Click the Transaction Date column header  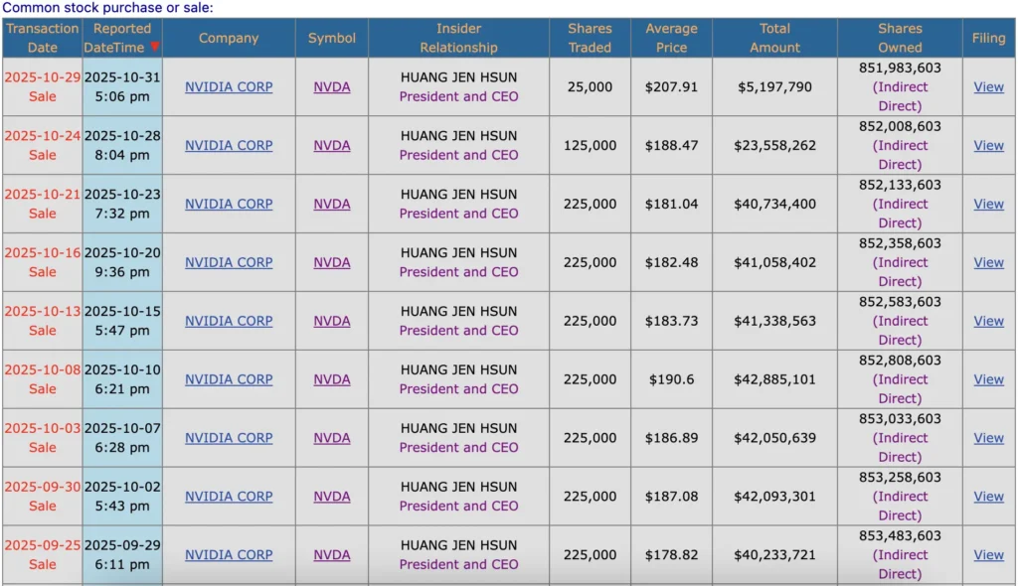pos(42,38)
